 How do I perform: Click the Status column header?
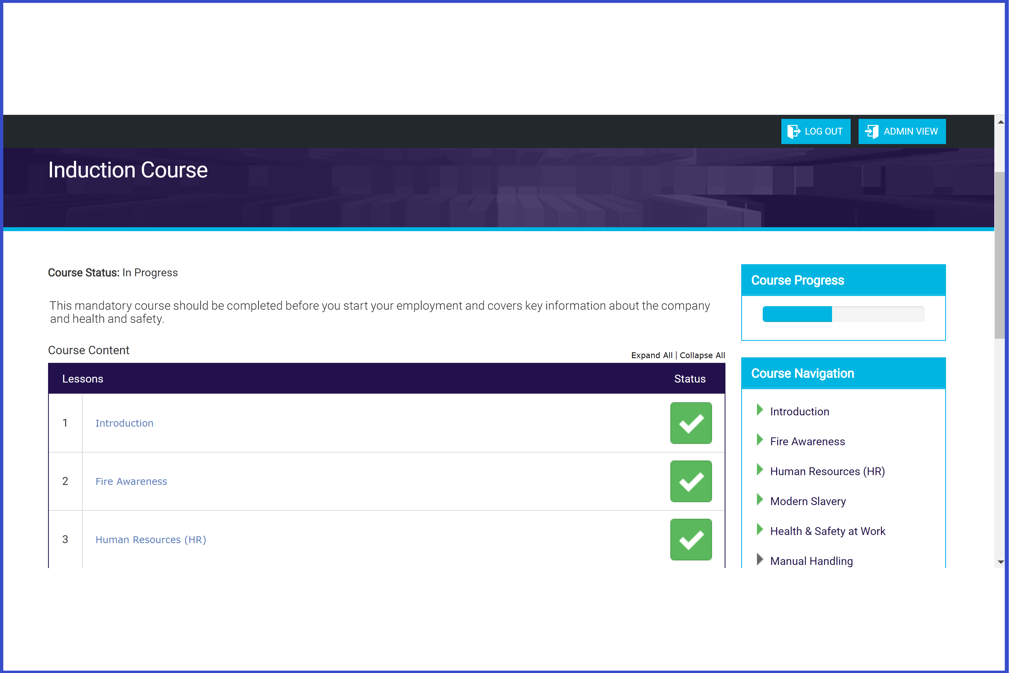click(x=689, y=379)
